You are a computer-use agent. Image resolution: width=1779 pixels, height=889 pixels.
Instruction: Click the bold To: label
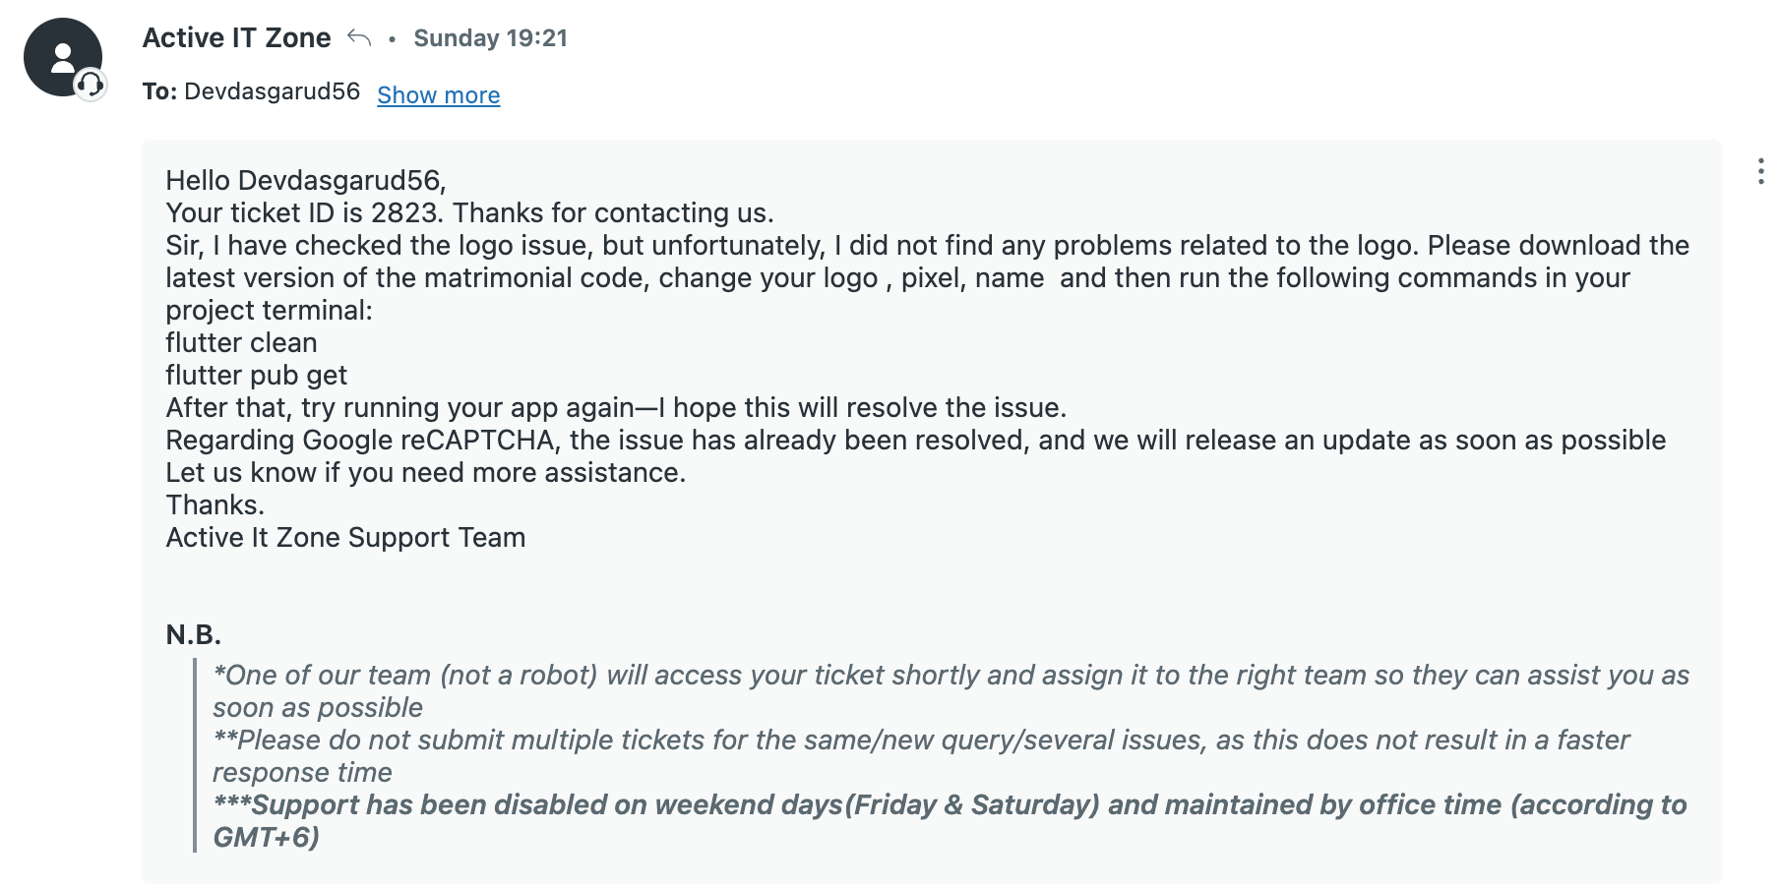pos(159,91)
